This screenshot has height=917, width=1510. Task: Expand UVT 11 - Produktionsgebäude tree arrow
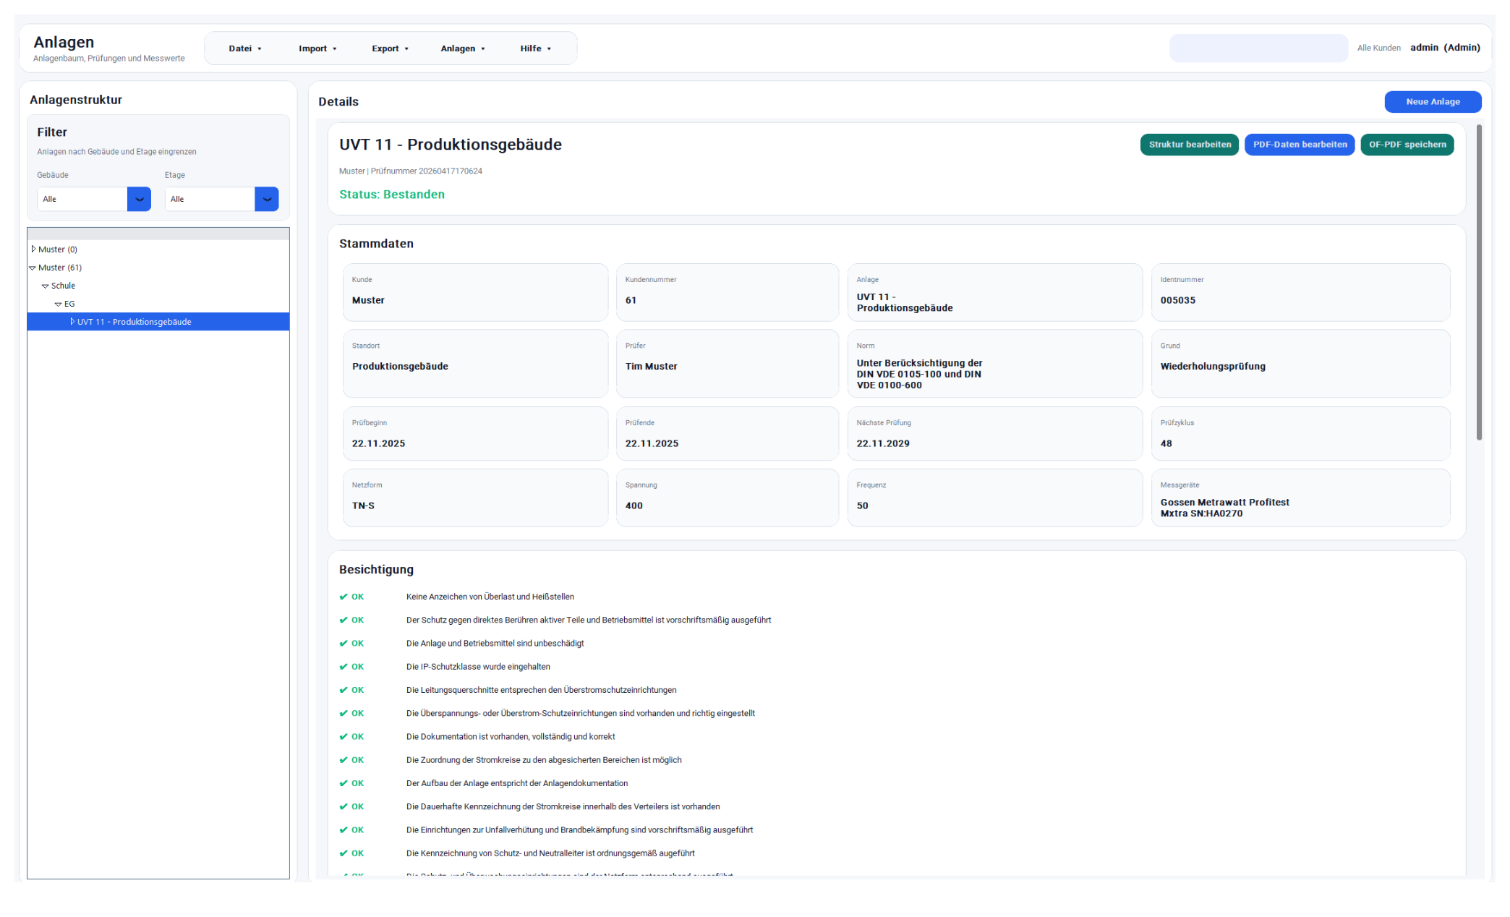tap(72, 322)
